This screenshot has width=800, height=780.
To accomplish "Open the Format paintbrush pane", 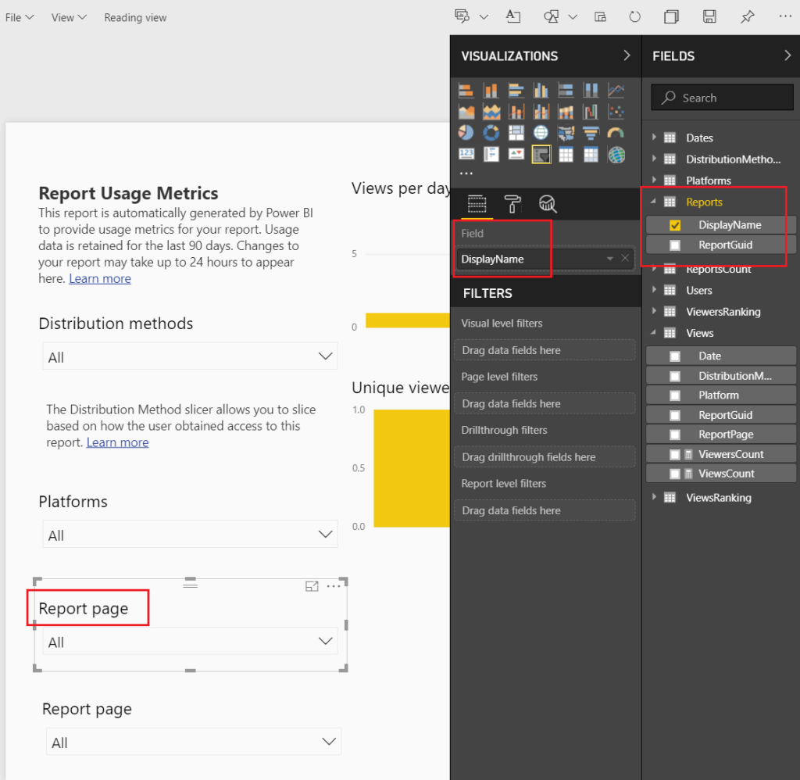I will [x=512, y=205].
